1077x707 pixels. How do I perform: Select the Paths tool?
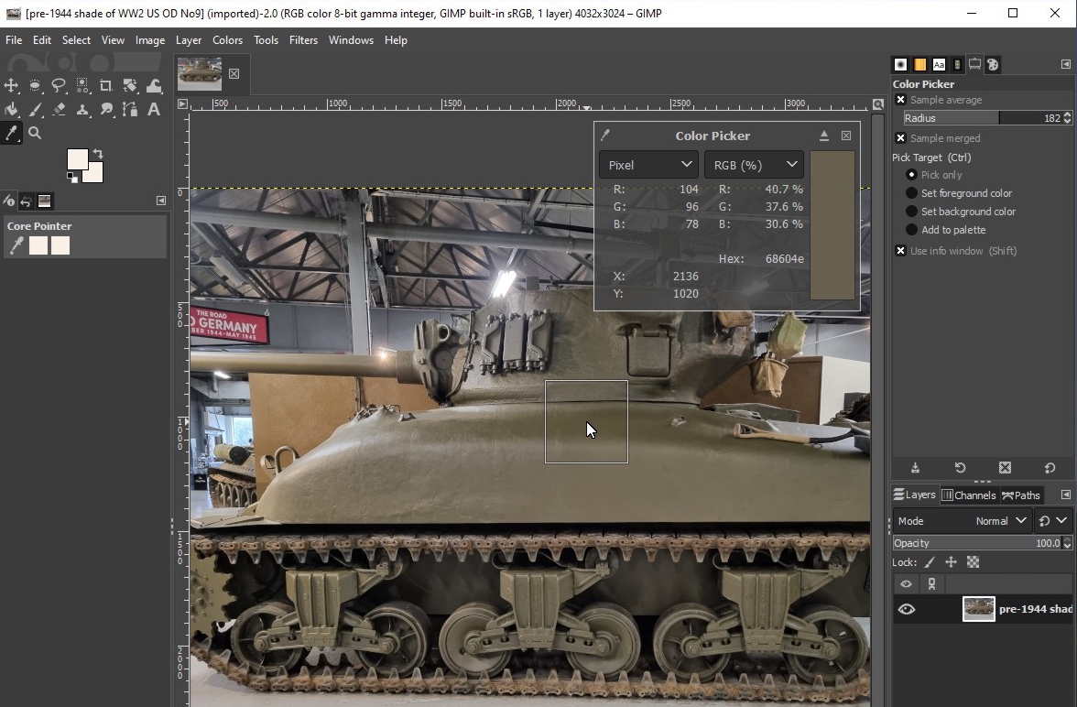pos(130,109)
